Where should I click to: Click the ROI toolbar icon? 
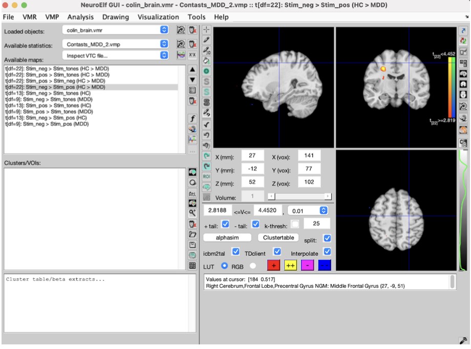coord(206,177)
